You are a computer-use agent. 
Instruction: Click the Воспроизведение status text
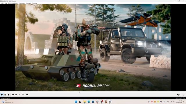(x=6, y=98)
